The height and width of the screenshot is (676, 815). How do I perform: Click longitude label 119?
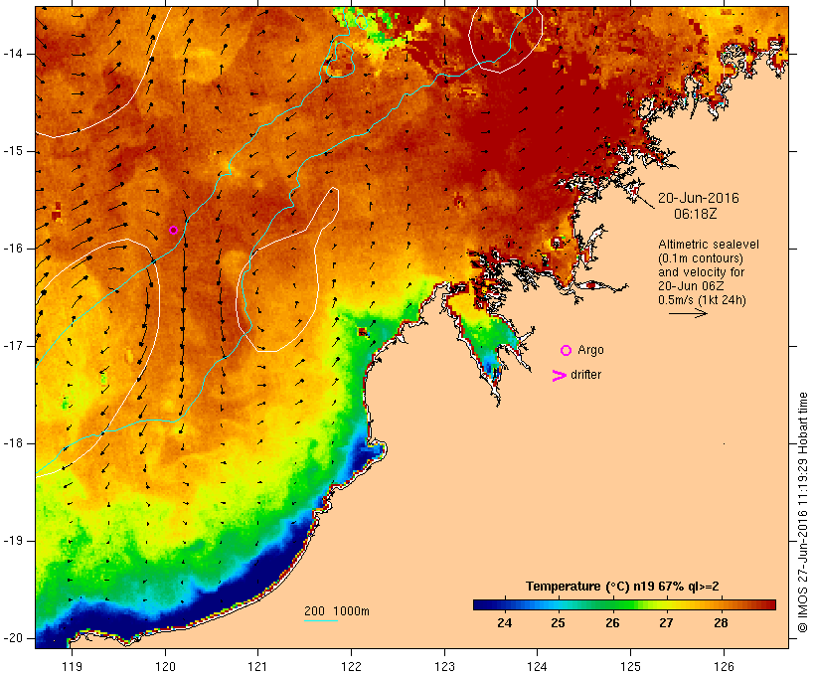[x=72, y=667]
